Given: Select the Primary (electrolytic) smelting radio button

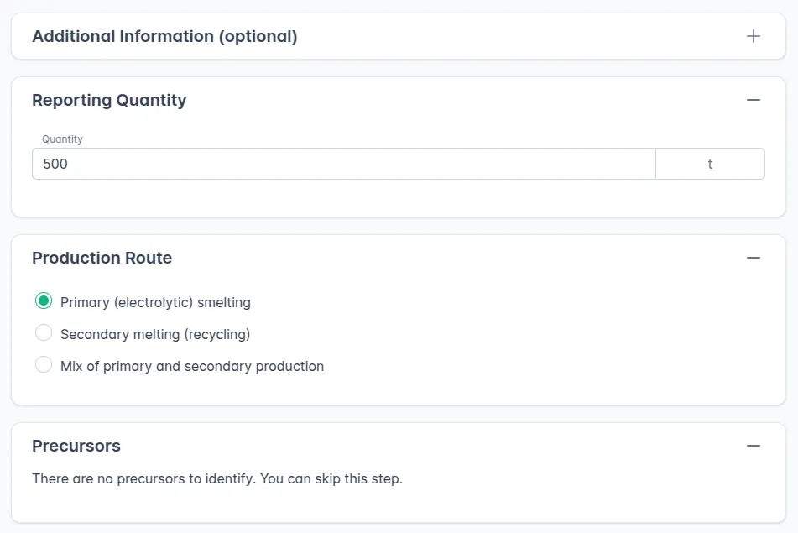Looking at the screenshot, I should pyautogui.click(x=44, y=301).
